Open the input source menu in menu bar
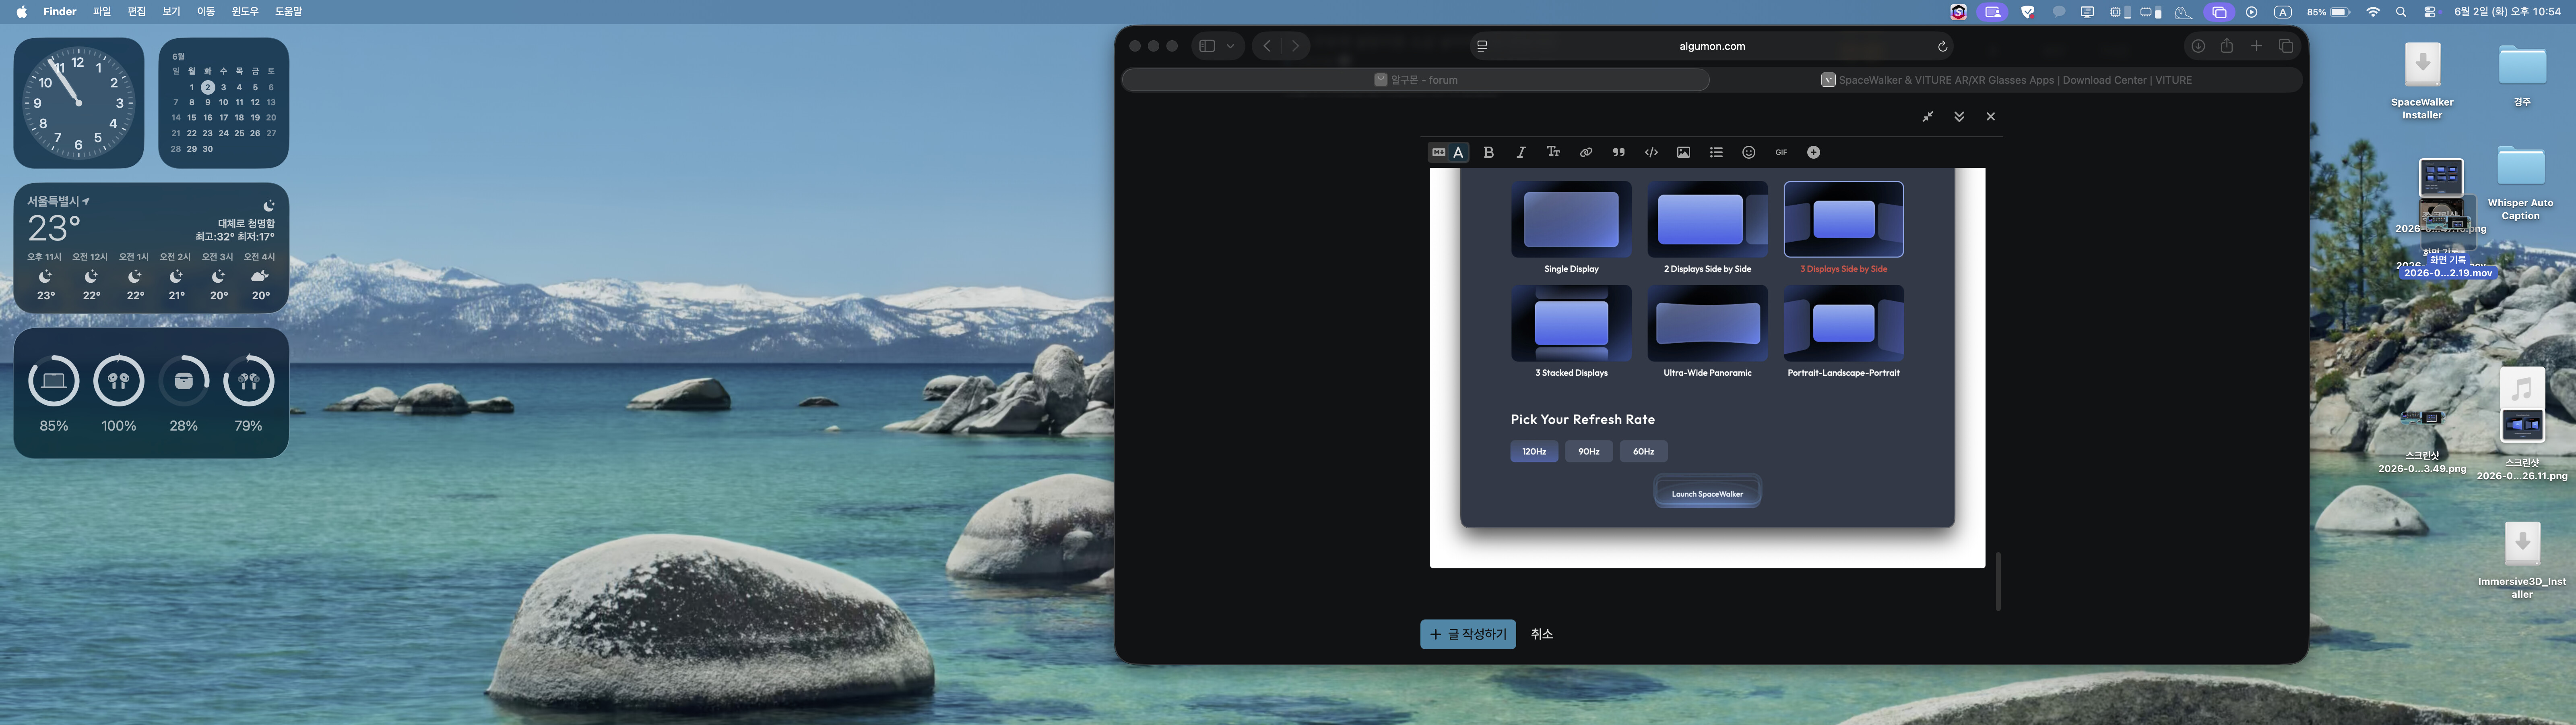The height and width of the screenshot is (725, 2576). (x=2282, y=12)
